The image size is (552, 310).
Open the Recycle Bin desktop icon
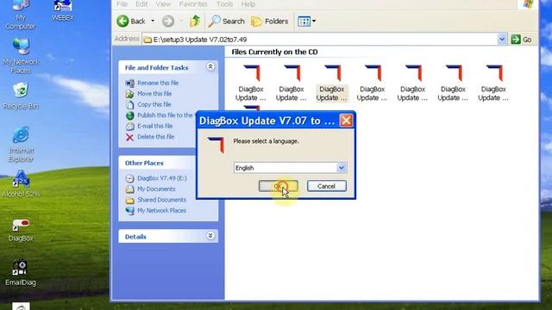[21, 96]
